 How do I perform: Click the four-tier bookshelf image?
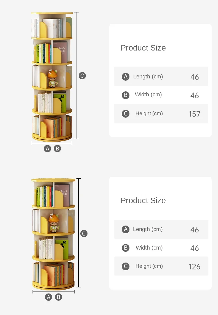coord(53,234)
